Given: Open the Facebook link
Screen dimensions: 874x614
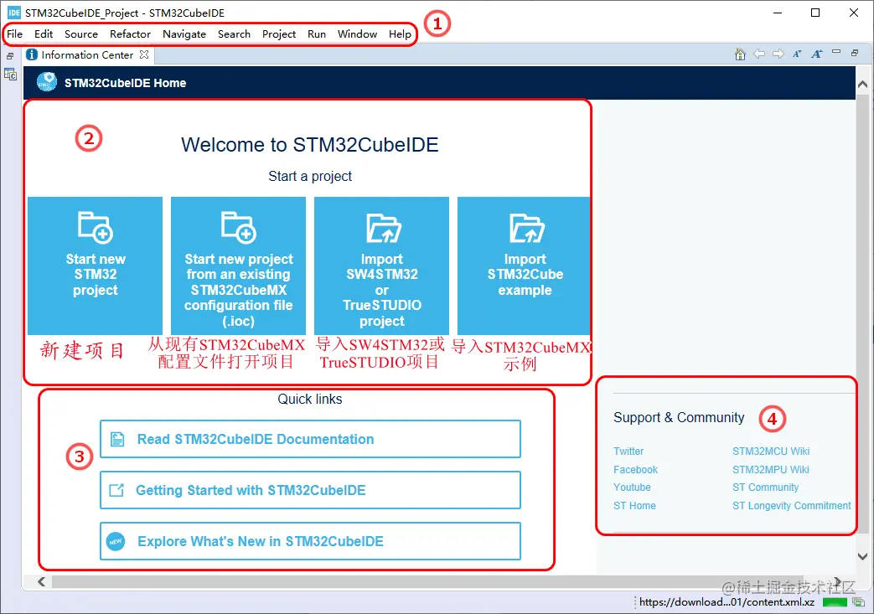Looking at the screenshot, I should (635, 470).
